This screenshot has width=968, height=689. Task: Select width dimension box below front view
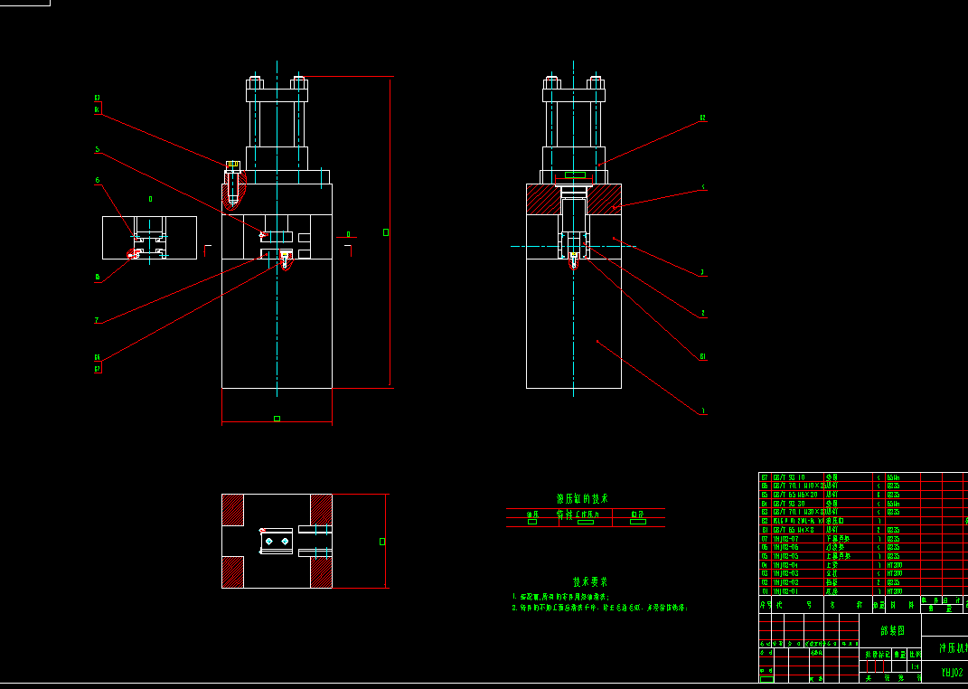[x=277, y=419]
